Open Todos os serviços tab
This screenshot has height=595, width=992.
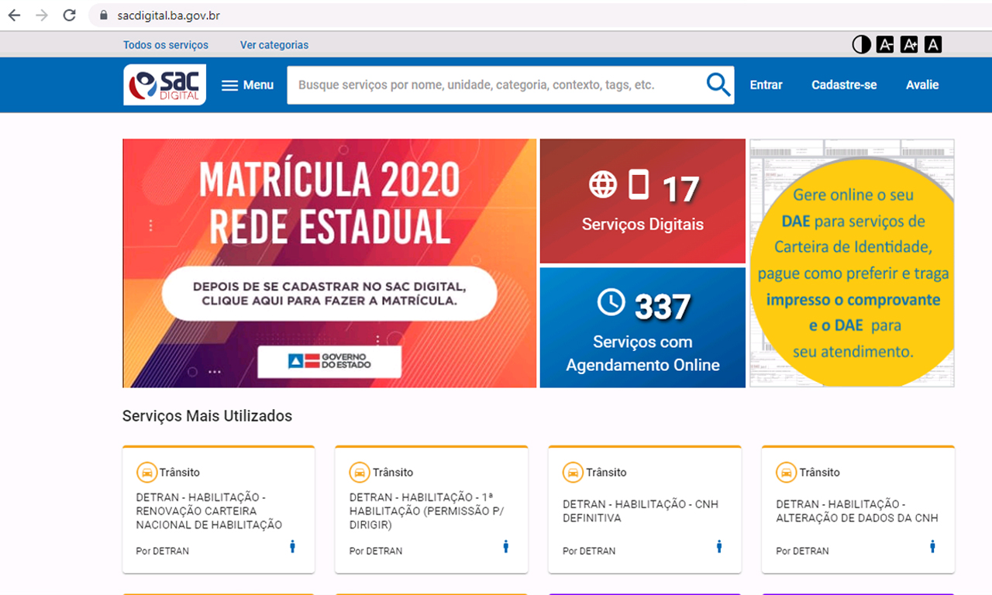pyautogui.click(x=166, y=45)
